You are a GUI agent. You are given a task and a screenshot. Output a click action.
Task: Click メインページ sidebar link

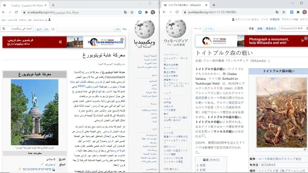click(x=171, y=55)
